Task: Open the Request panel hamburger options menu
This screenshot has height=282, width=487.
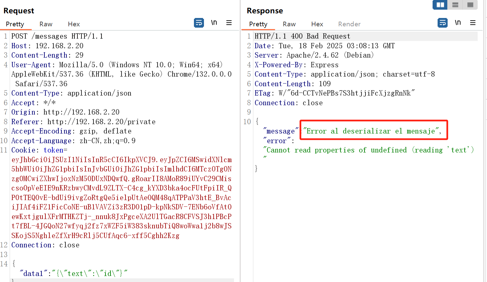Action: tap(229, 23)
